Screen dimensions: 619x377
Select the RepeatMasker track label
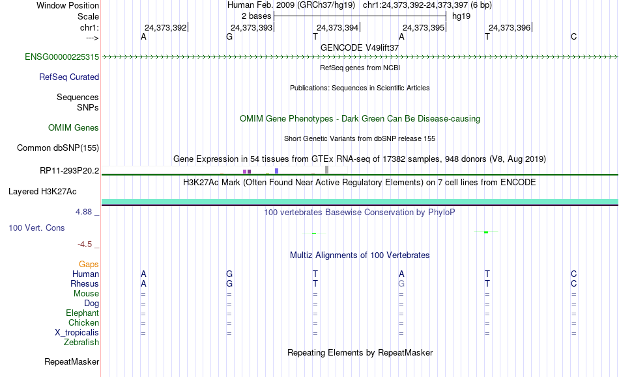72,361
